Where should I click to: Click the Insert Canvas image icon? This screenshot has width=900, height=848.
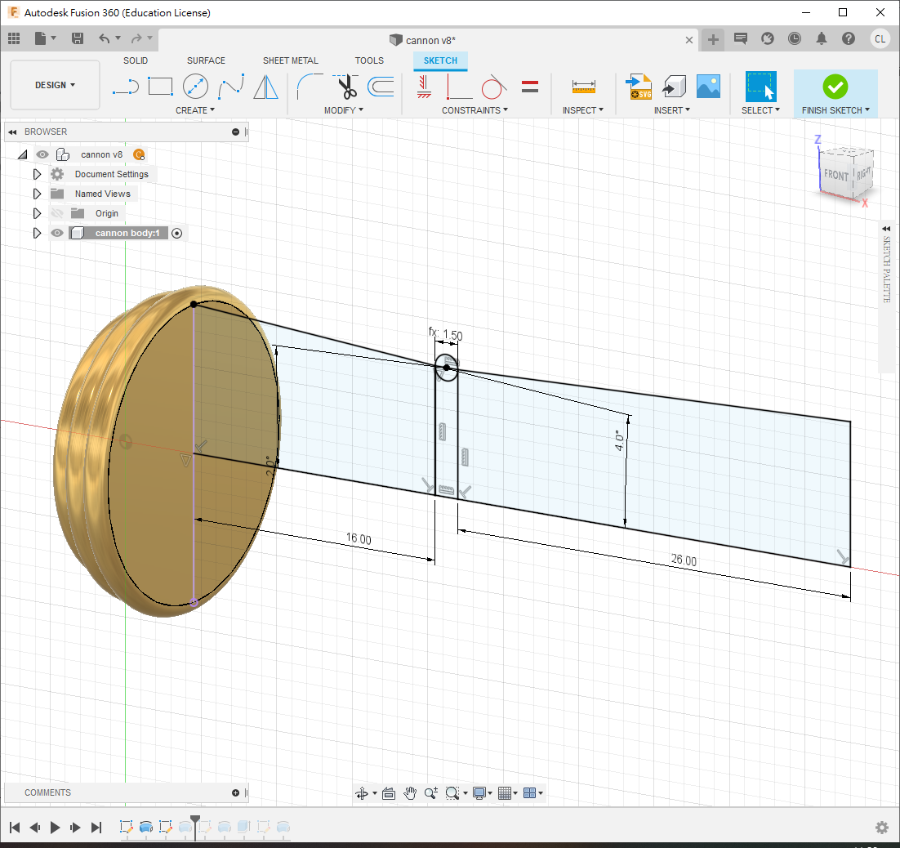click(707, 87)
